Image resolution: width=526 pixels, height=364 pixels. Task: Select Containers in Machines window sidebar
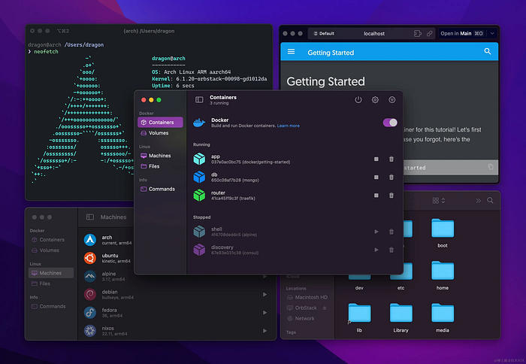click(x=51, y=239)
